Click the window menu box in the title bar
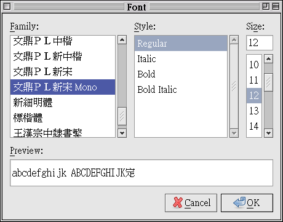The image size is (283, 222). coord(7,7)
